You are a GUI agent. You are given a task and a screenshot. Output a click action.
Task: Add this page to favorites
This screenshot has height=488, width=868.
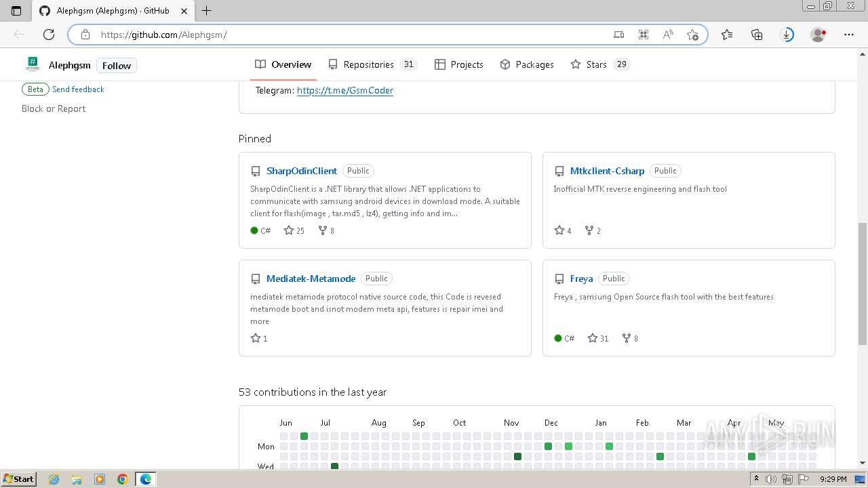692,35
